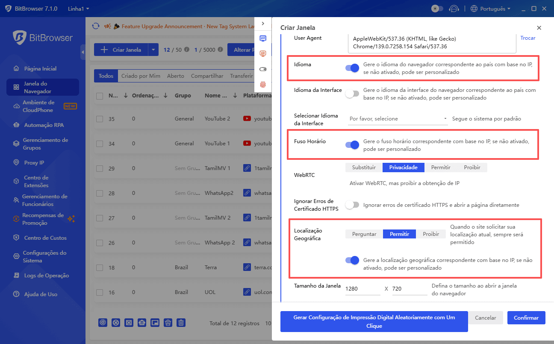Open the Selecionar Idioma da Interface dropdown
554x344 pixels.
[397, 118]
